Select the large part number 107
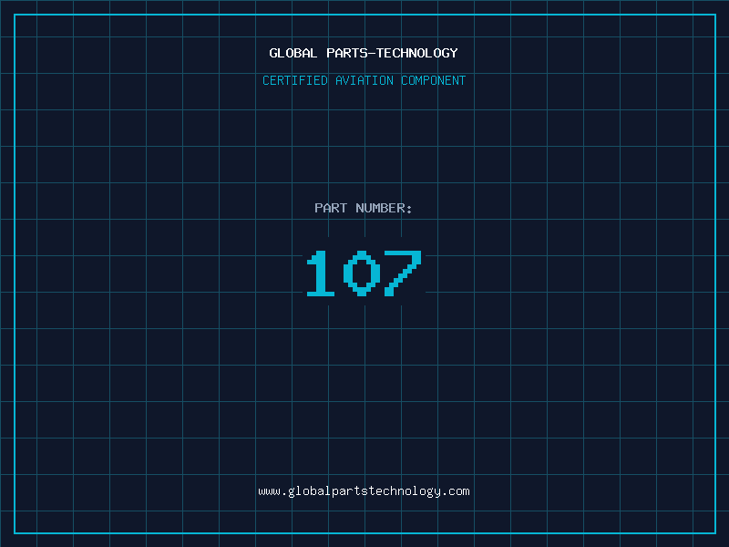The height and width of the screenshot is (547, 729). click(364, 273)
